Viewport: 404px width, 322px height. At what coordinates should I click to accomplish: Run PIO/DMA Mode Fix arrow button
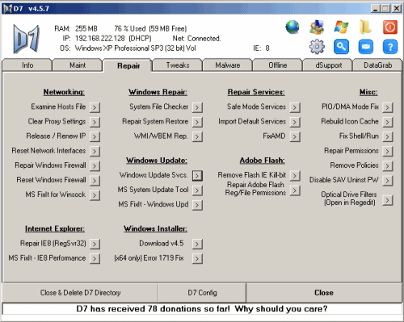tap(388, 107)
